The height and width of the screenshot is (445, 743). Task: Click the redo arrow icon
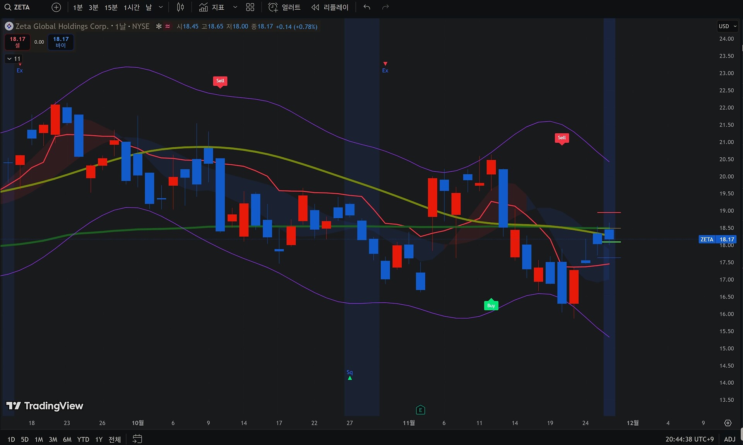(385, 7)
